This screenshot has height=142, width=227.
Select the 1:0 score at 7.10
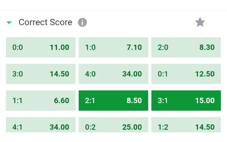pos(113,47)
